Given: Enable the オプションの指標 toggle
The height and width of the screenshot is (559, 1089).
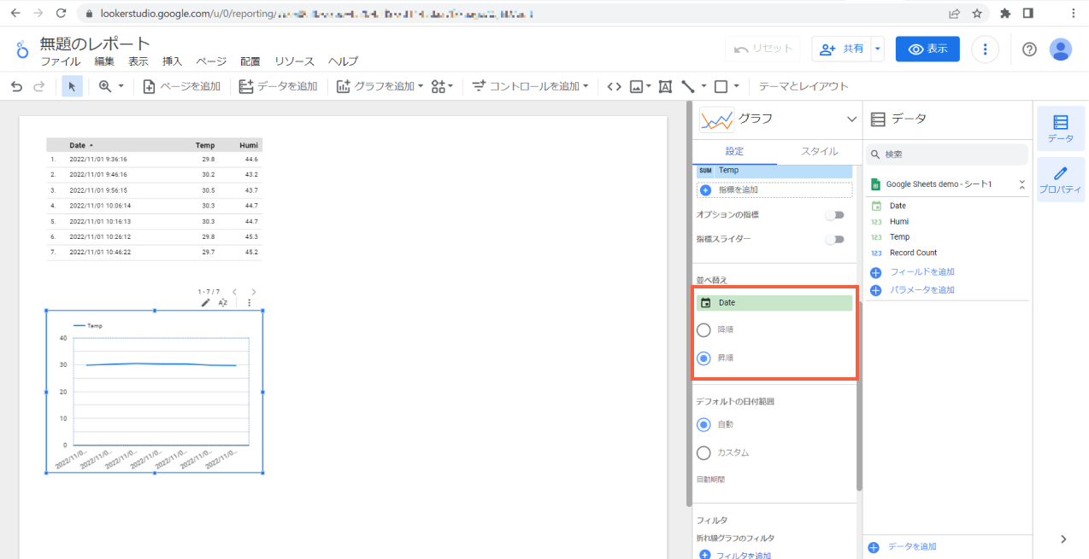Looking at the screenshot, I should click(x=833, y=215).
